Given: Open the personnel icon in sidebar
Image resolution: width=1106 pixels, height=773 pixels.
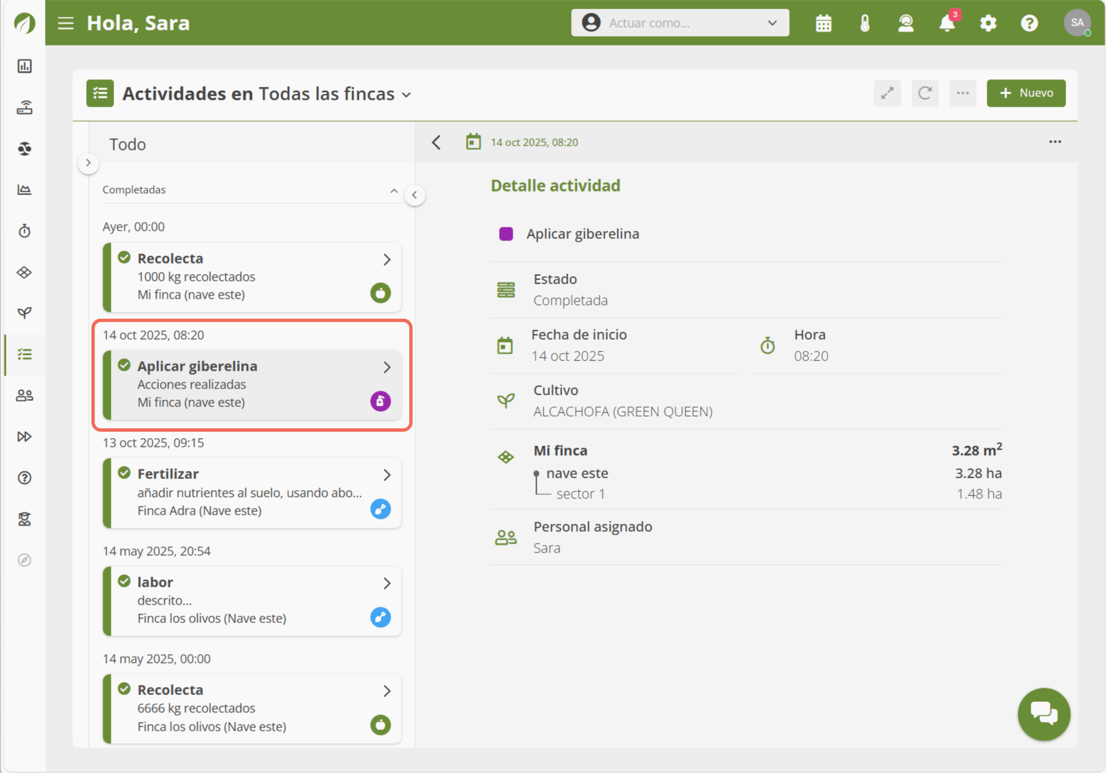Looking at the screenshot, I should (x=25, y=396).
